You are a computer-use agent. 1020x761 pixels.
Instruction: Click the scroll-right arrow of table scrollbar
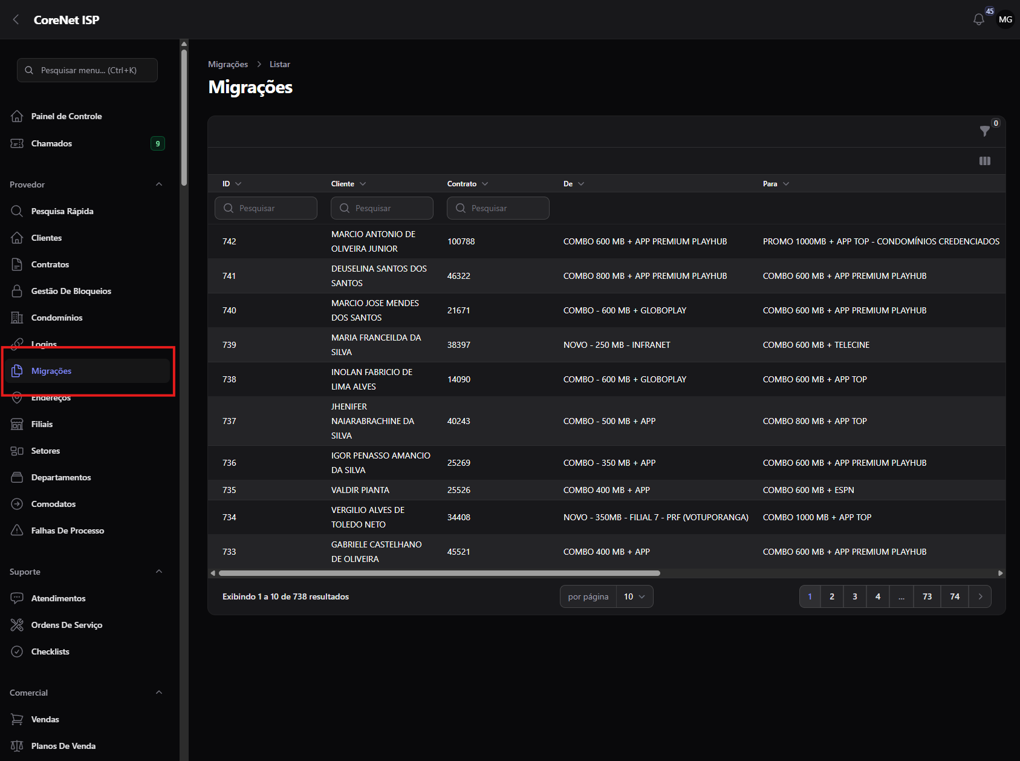1000,573
